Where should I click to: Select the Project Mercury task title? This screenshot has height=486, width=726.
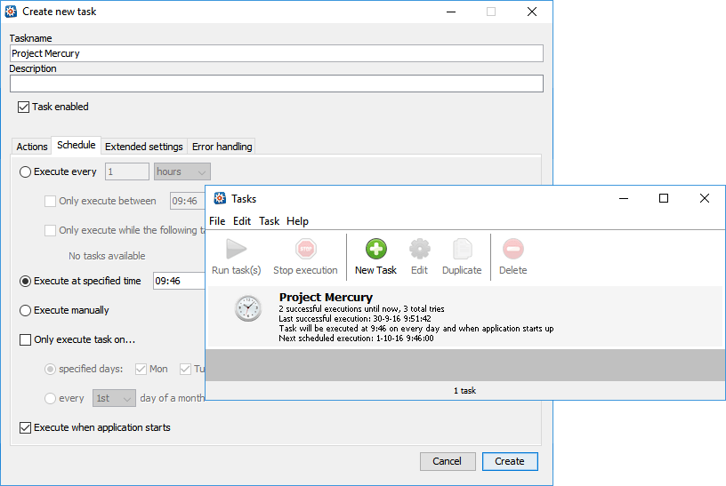(x=326, y=298)
